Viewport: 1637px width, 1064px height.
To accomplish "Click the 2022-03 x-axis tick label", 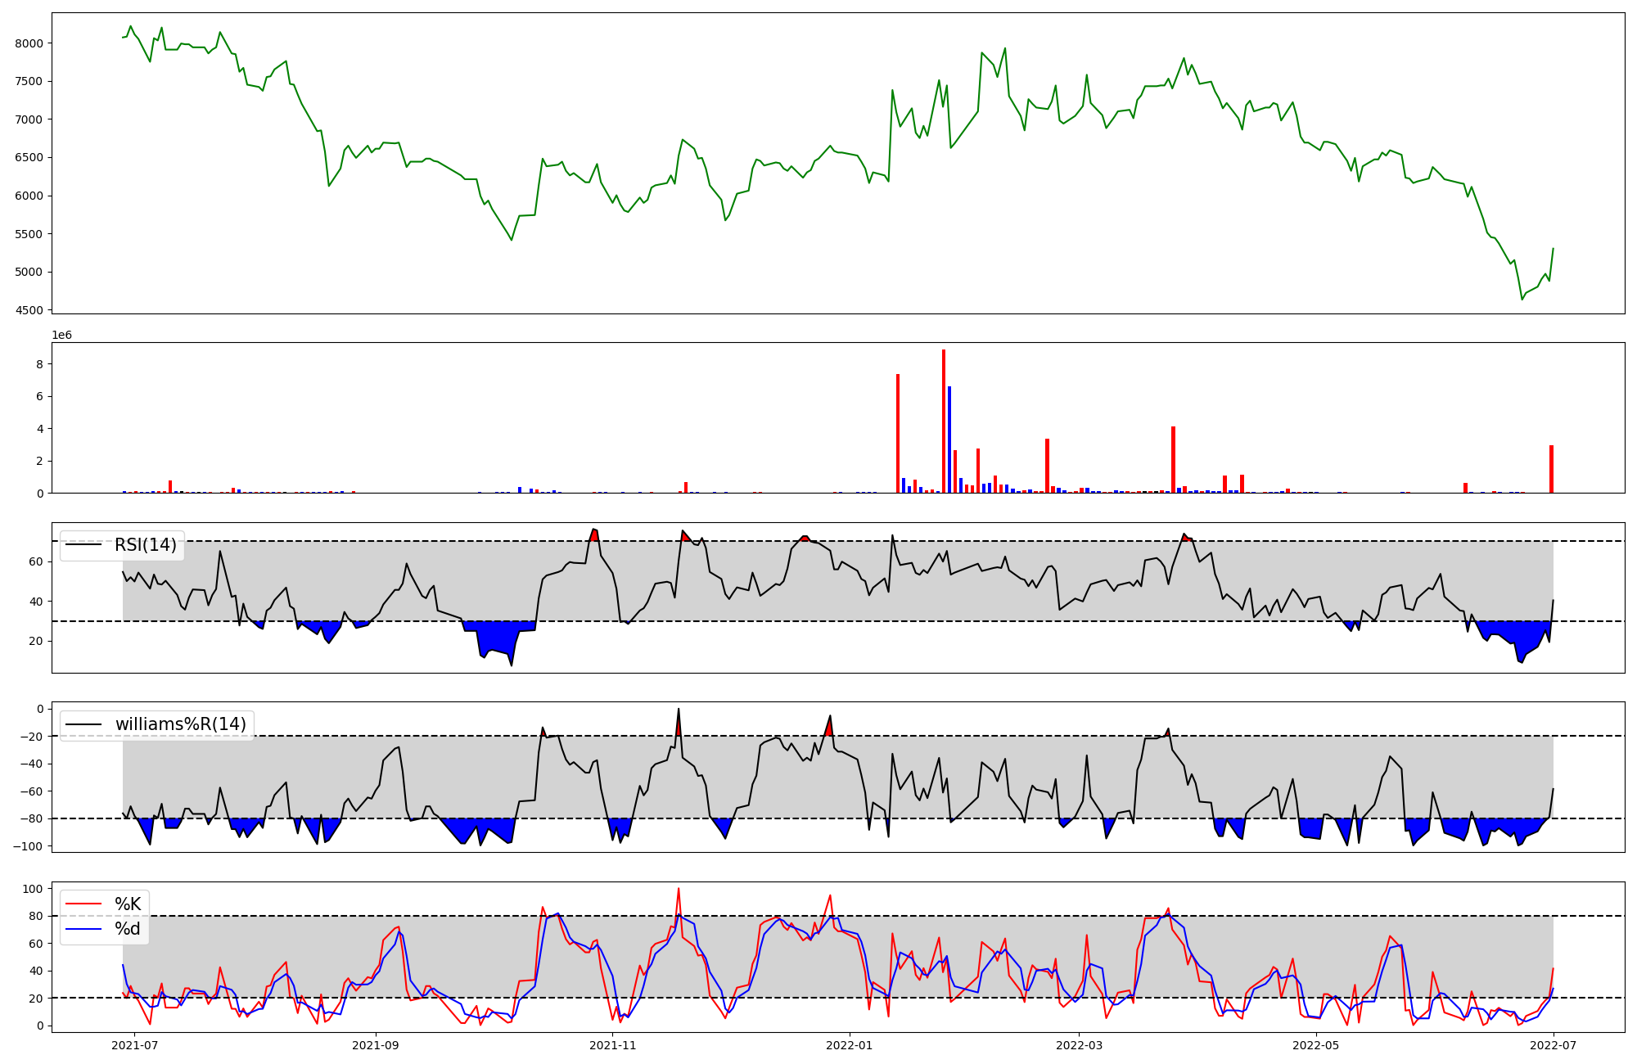I will point(1079,1045).
